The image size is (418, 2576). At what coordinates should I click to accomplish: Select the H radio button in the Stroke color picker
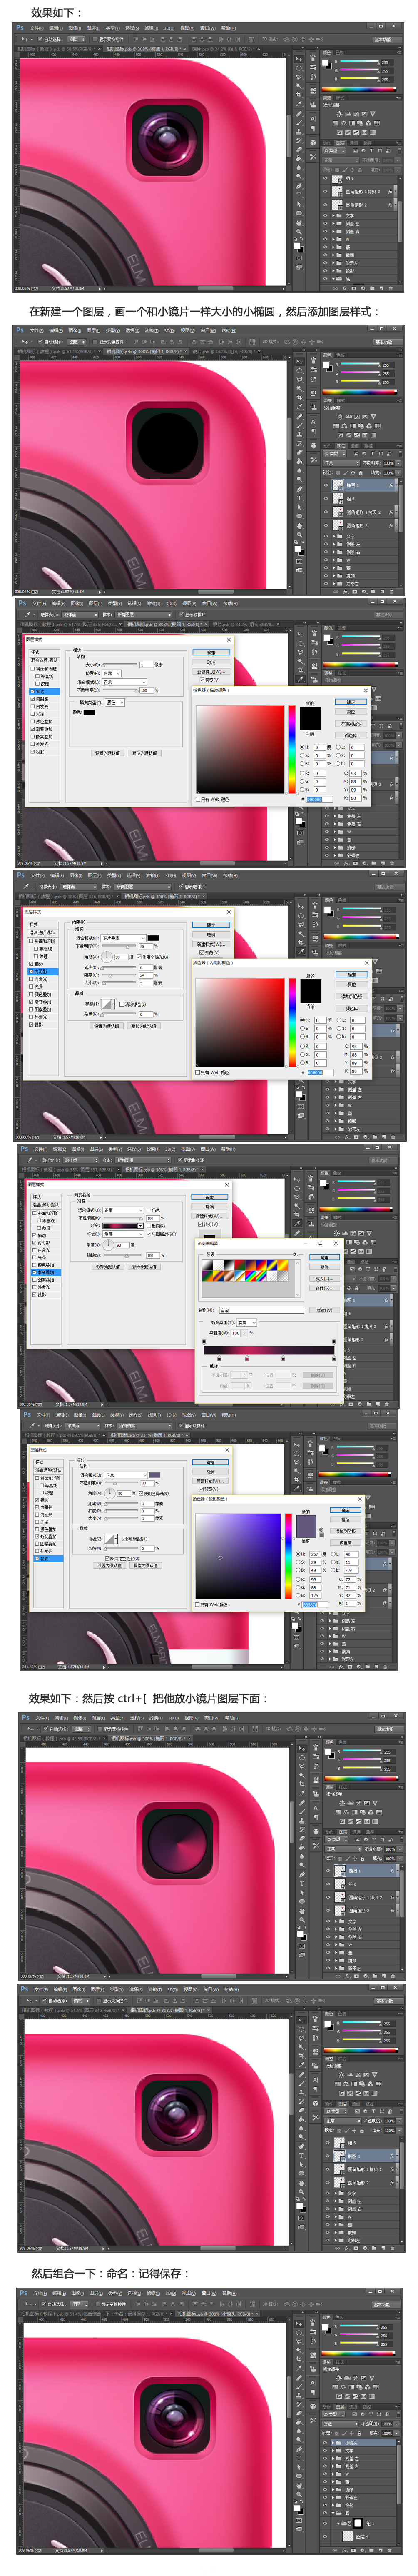(x=302, y=746)
